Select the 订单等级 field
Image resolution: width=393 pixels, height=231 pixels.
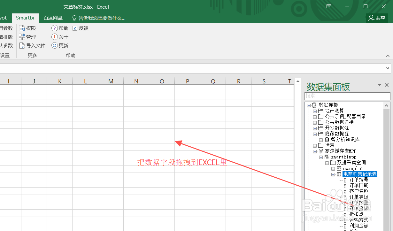pyautogui.click(x=359, y=197)
